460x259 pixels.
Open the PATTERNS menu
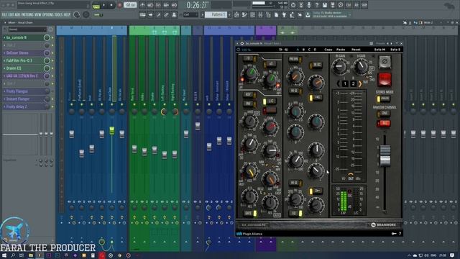click(27, 14)
